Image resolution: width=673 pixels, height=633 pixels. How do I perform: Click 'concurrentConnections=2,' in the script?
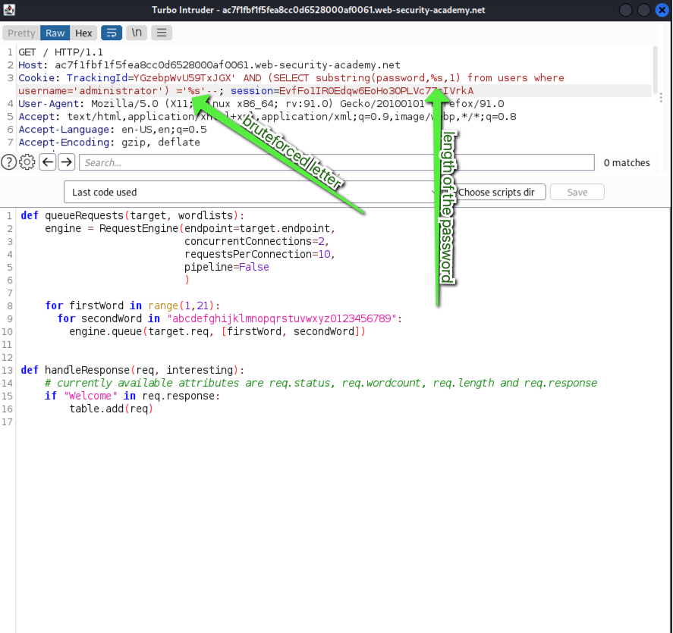(256, 241)
